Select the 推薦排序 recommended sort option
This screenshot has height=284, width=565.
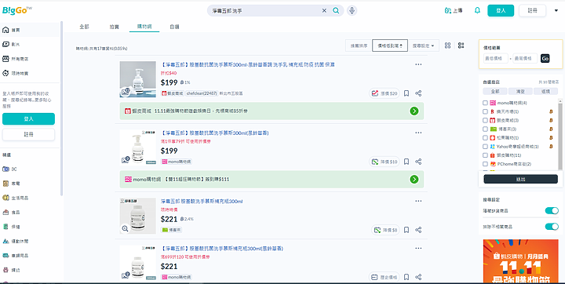359,46
